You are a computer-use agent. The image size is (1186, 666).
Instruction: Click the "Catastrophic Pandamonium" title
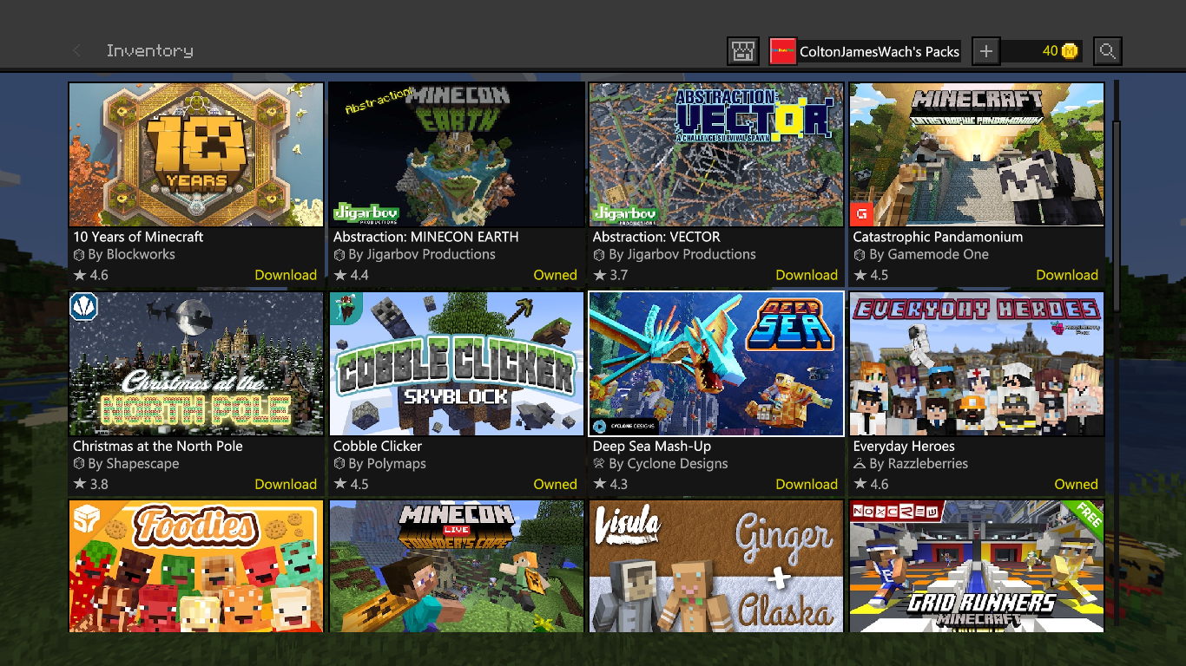[938, 237]
